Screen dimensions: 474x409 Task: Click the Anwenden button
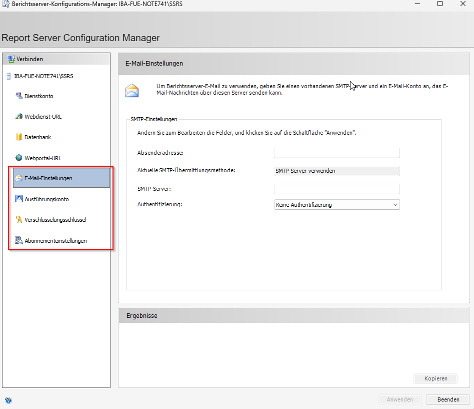(x=399, y=399)
